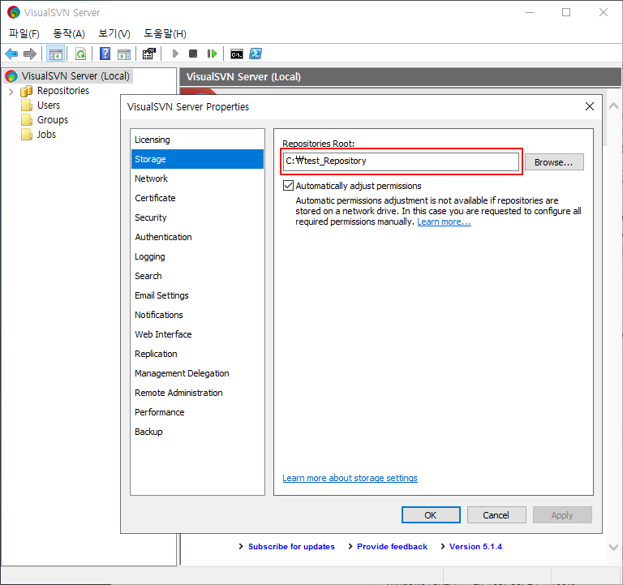This screenshot has width=623, height=585.
Task: Open Learn more about storage settings link
Action: pos(350,478)
